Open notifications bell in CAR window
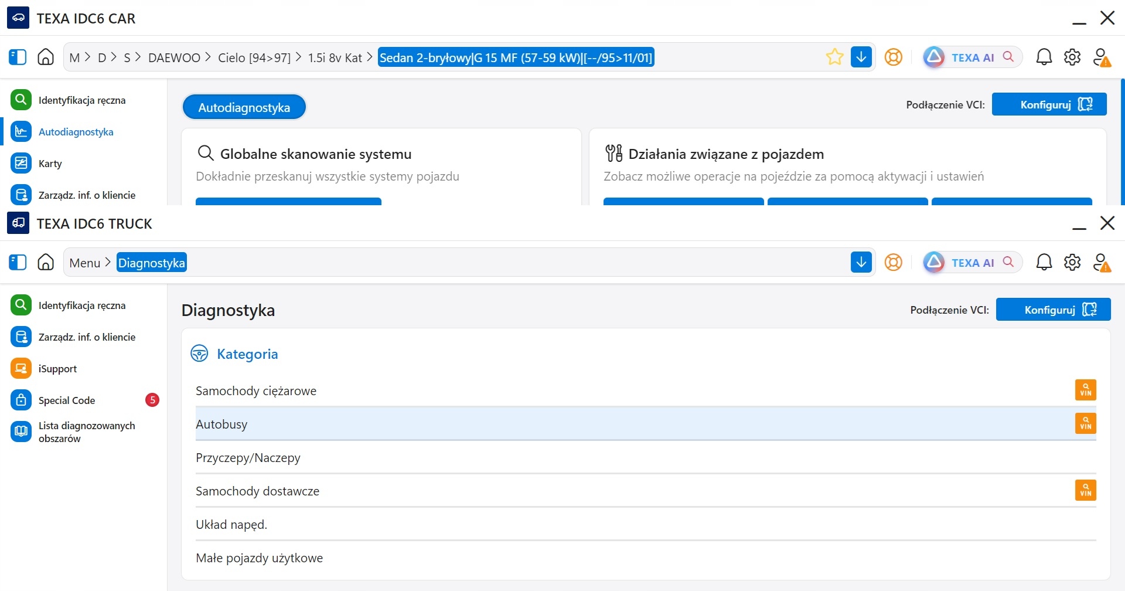The image size is (1125, 591). point(1044,57)
